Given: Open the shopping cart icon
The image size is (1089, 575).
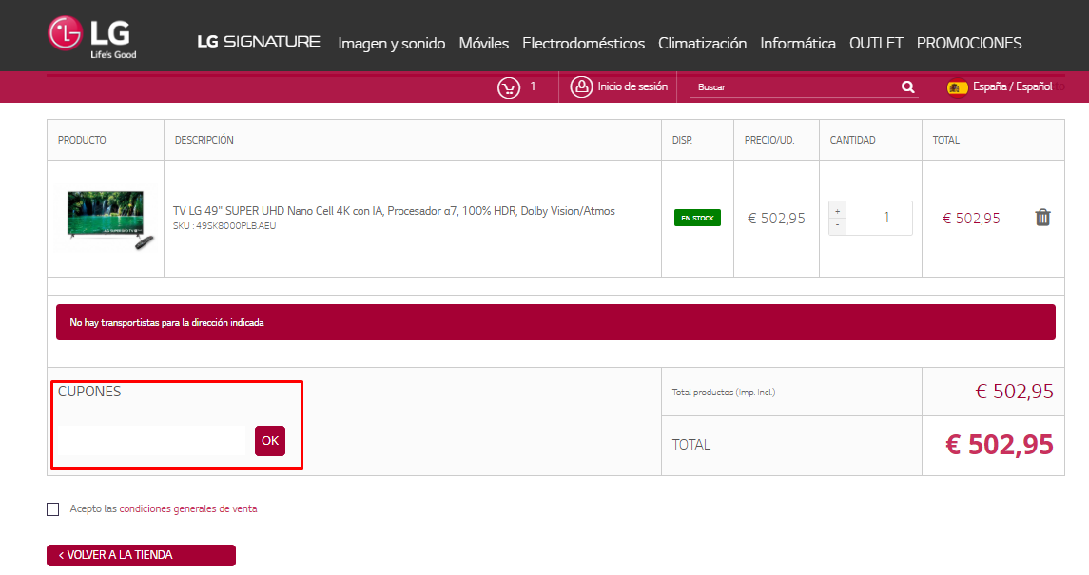Looking at the screenshot, I should point(508,87).
